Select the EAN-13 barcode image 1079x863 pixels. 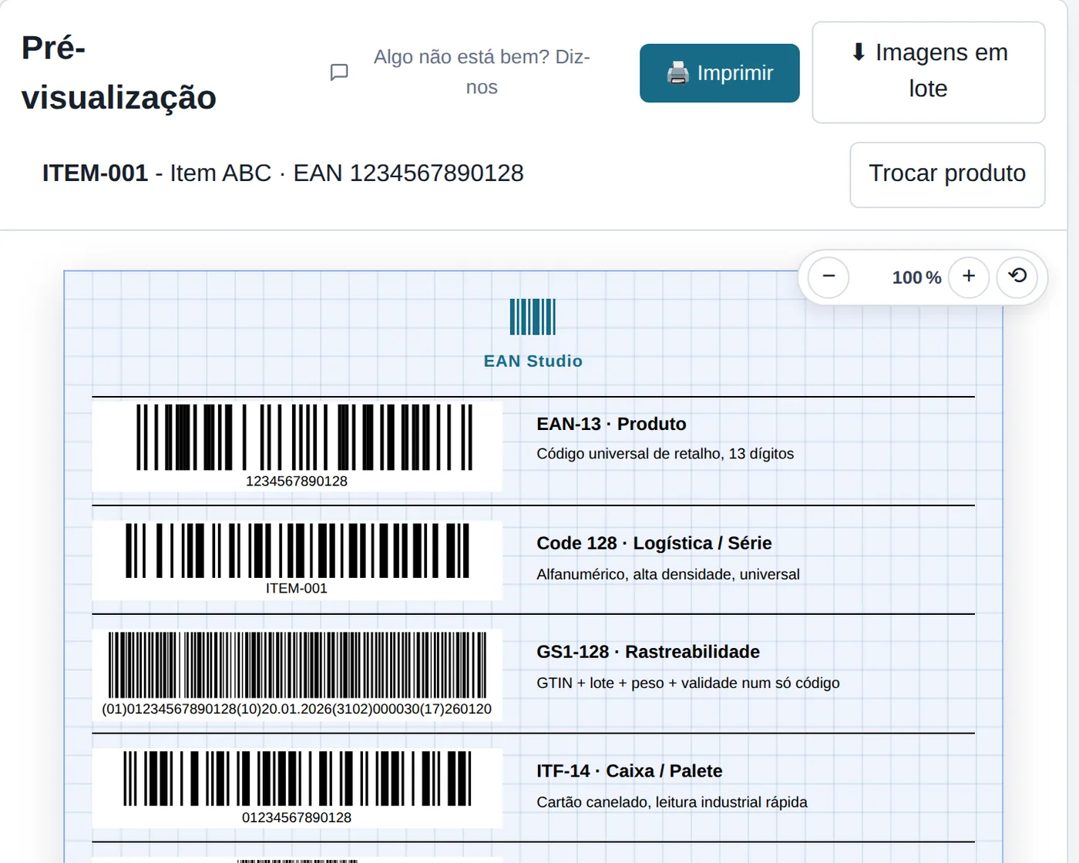point(297,446)
